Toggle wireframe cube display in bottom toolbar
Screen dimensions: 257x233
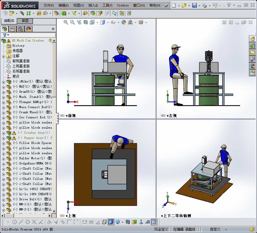coord(104,222)
